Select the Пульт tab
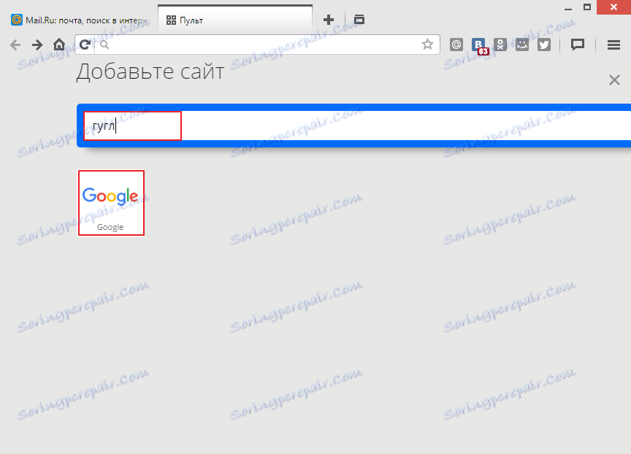The image size is (631, 454). [235, 20]
